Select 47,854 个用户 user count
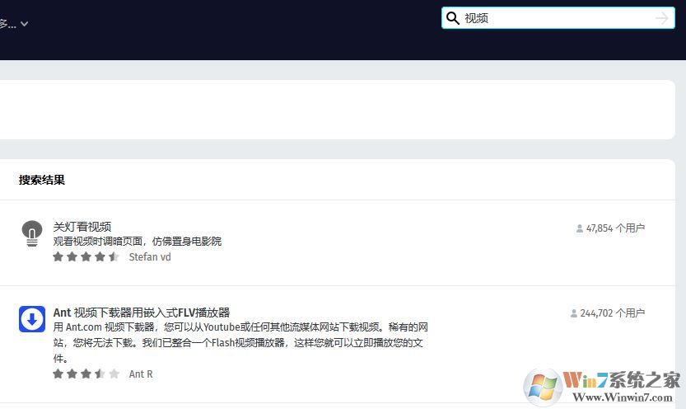The width and height of the screenshot is (686, 409). (x=615, y=228)
